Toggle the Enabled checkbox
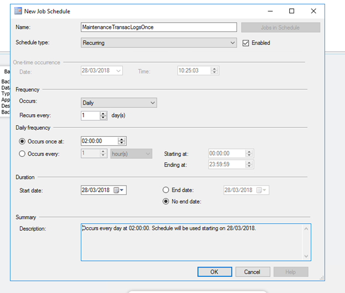The image size is (345, 293). [x=245, y=43]
